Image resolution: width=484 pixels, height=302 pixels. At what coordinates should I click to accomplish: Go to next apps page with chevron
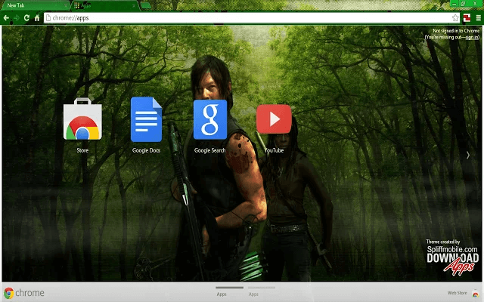(x=468, y=155)
